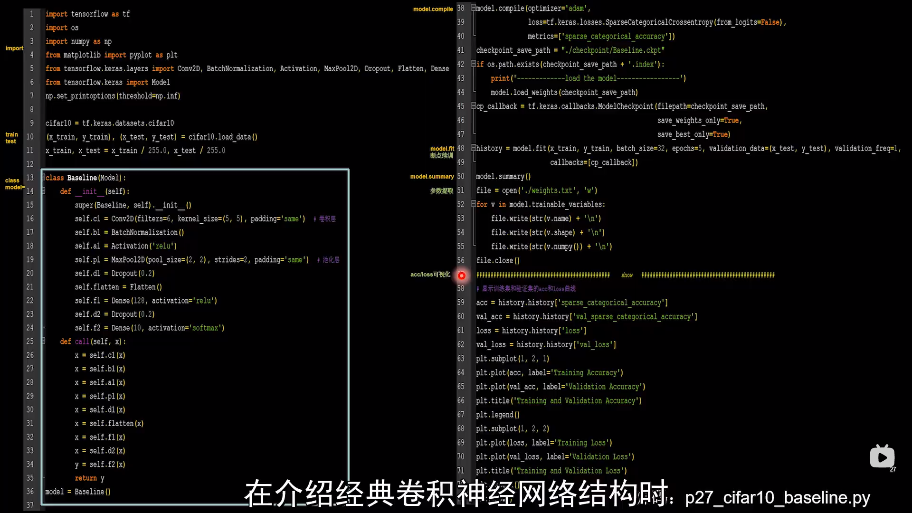Click "file = open('./weights.txt', 'w')" line
This screenshot has width=912, height=513.
click(537, 190)
